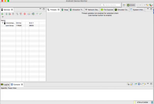154x104 pixels.
Task: Select the DDMS perspective button
Action: point(131,5)
